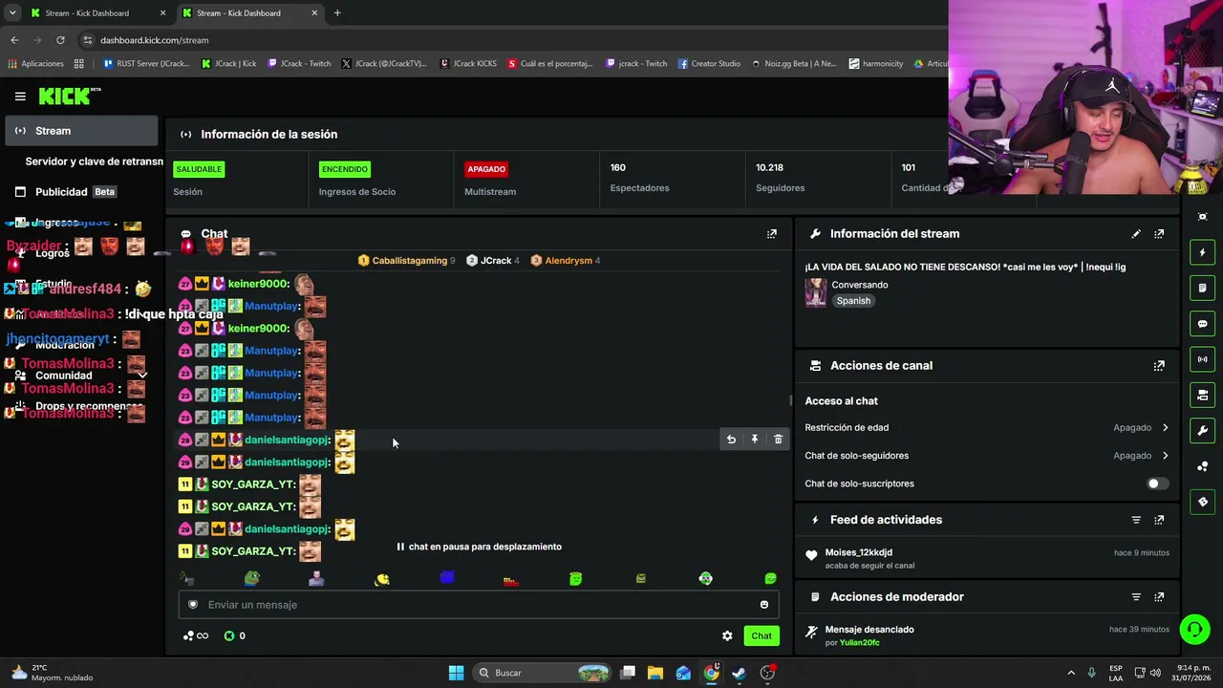Open the Kick hamburger menu

[20, 96]
